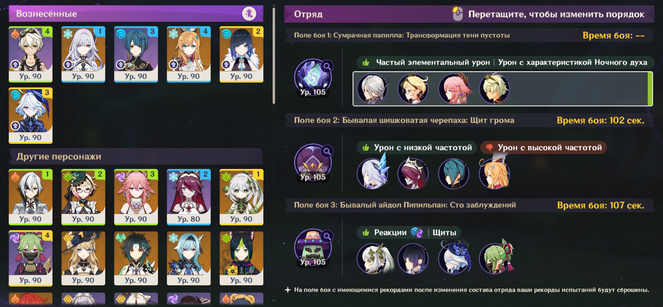
Task: Select pyro goggles character card numbered 4
Action: pos(30,55)
